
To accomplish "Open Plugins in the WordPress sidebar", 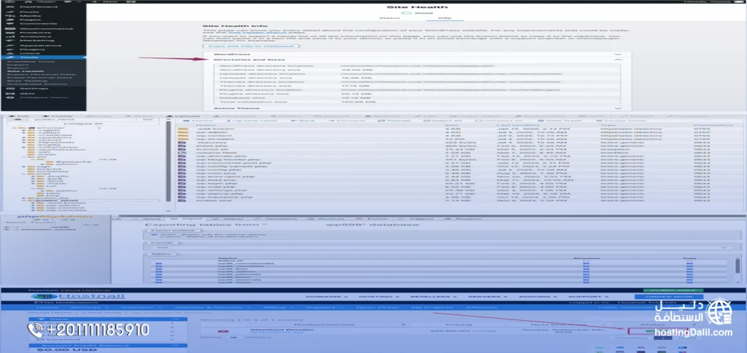I will 32,49.
